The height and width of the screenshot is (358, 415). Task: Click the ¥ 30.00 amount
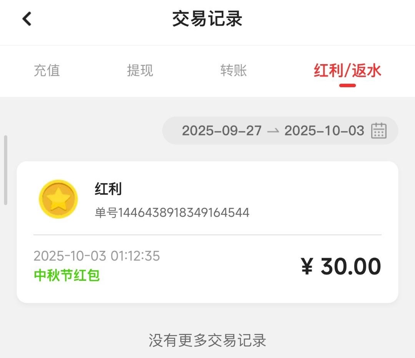pyautogui.click(x=341, y=266)
